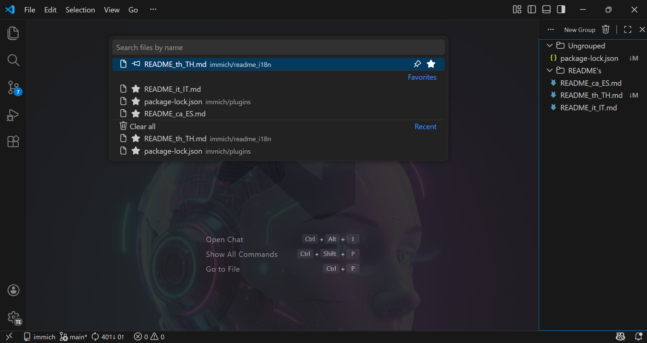The width and height of the screenshot is (647, 343).
Task: Click the VS Code logo icon
Action: pos(10,9)
